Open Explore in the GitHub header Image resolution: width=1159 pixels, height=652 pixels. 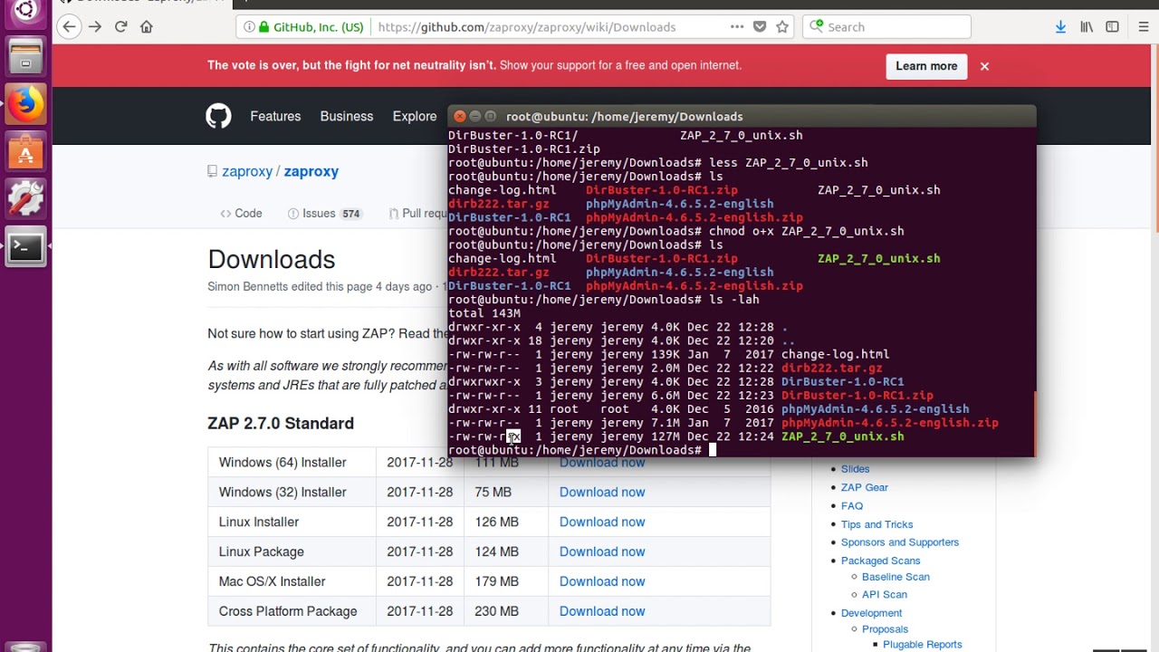[x=415, y=117]
